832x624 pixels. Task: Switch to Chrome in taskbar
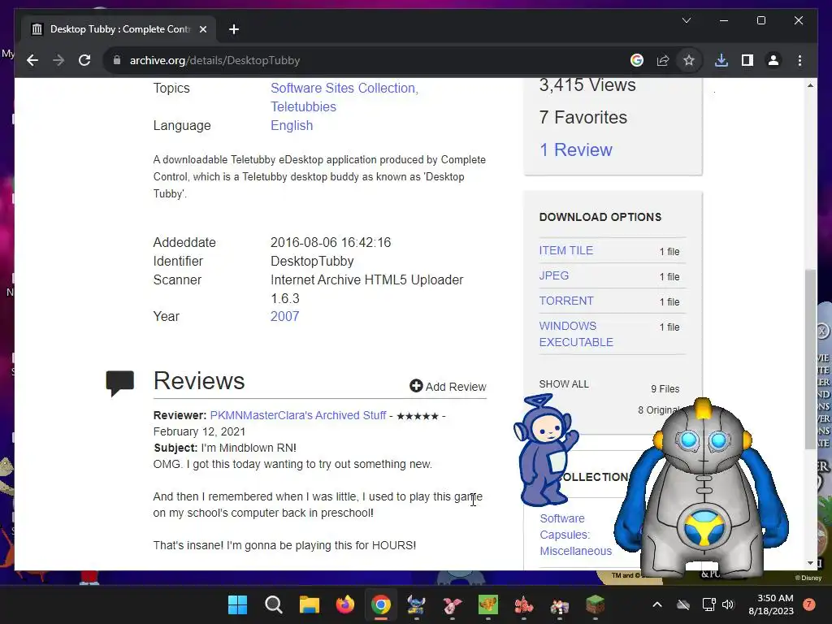(x=380, y=604)
